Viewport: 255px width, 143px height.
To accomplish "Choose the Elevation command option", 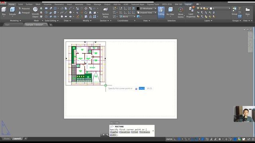I will tap(125, 132).
